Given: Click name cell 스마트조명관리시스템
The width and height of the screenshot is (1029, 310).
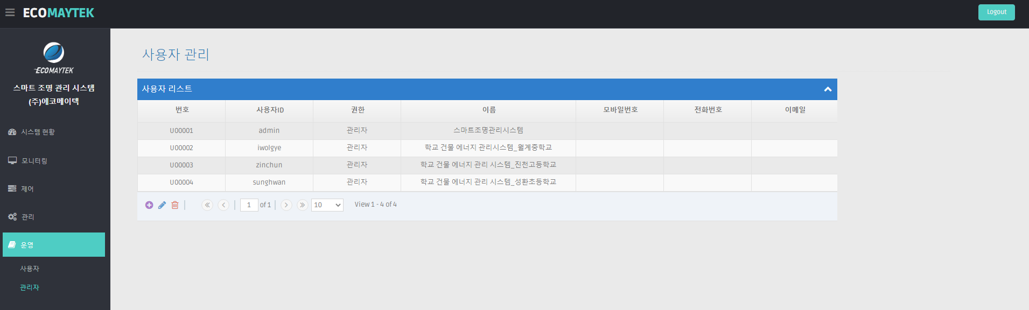Looking at the screenshot, I should [488, 131].
